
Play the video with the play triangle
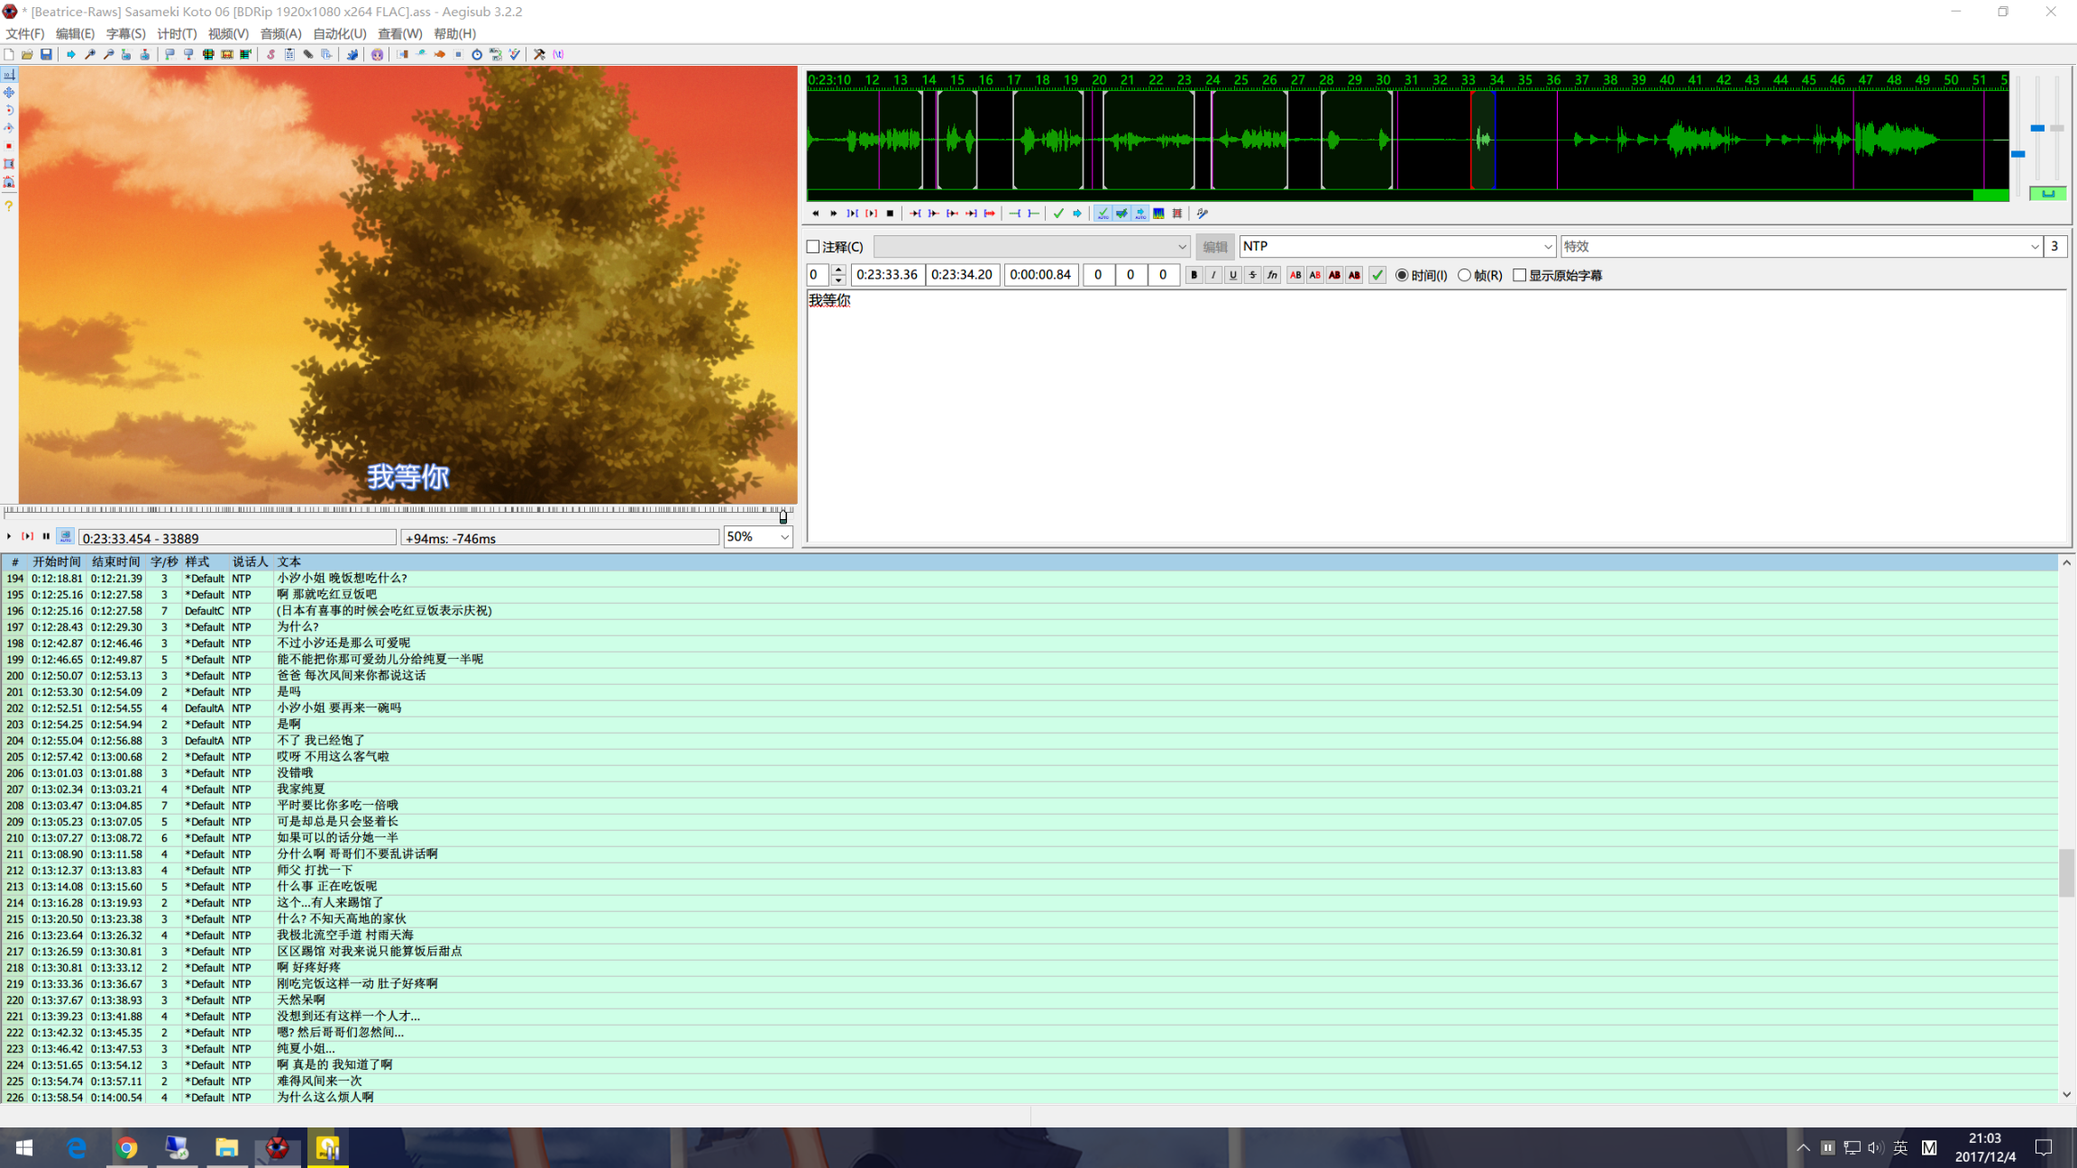[9, 536]
